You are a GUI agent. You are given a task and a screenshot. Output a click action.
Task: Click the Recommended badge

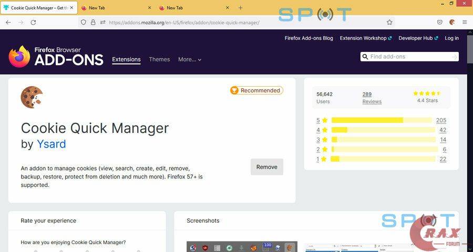pyautogui.click(x=256, y=90)
